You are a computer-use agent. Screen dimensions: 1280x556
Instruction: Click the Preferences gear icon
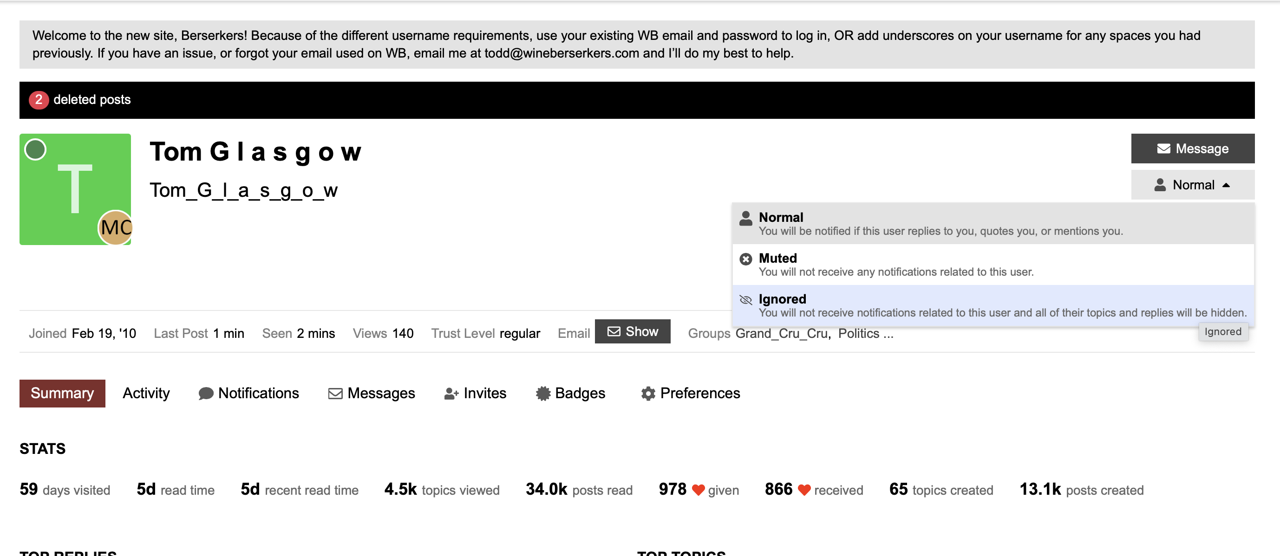click(648, 393)
